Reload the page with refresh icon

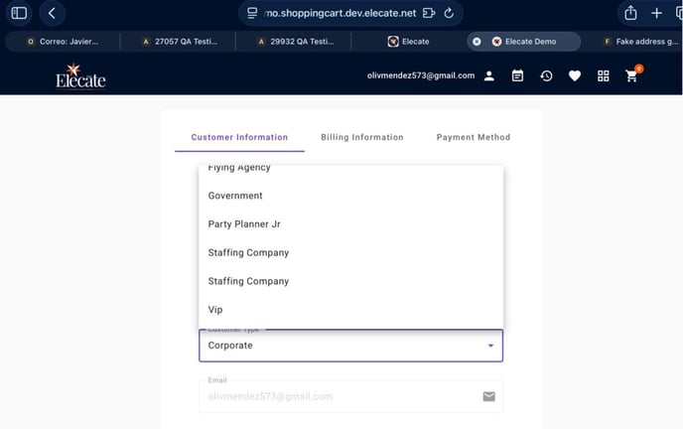449,13
